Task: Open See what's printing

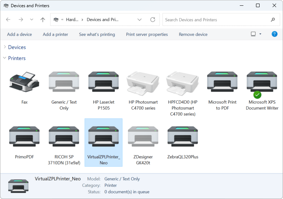Action: 97,34
